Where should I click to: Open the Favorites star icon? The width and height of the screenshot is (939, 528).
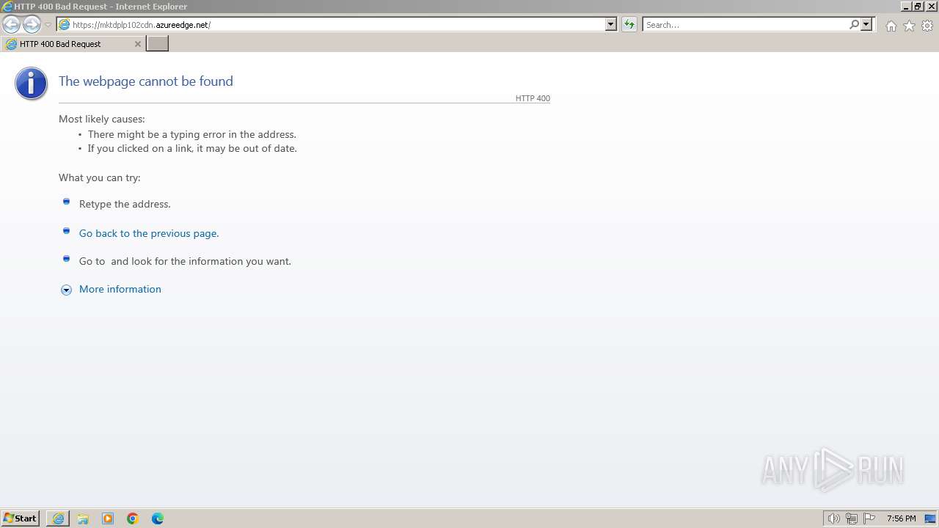point(909,26)
